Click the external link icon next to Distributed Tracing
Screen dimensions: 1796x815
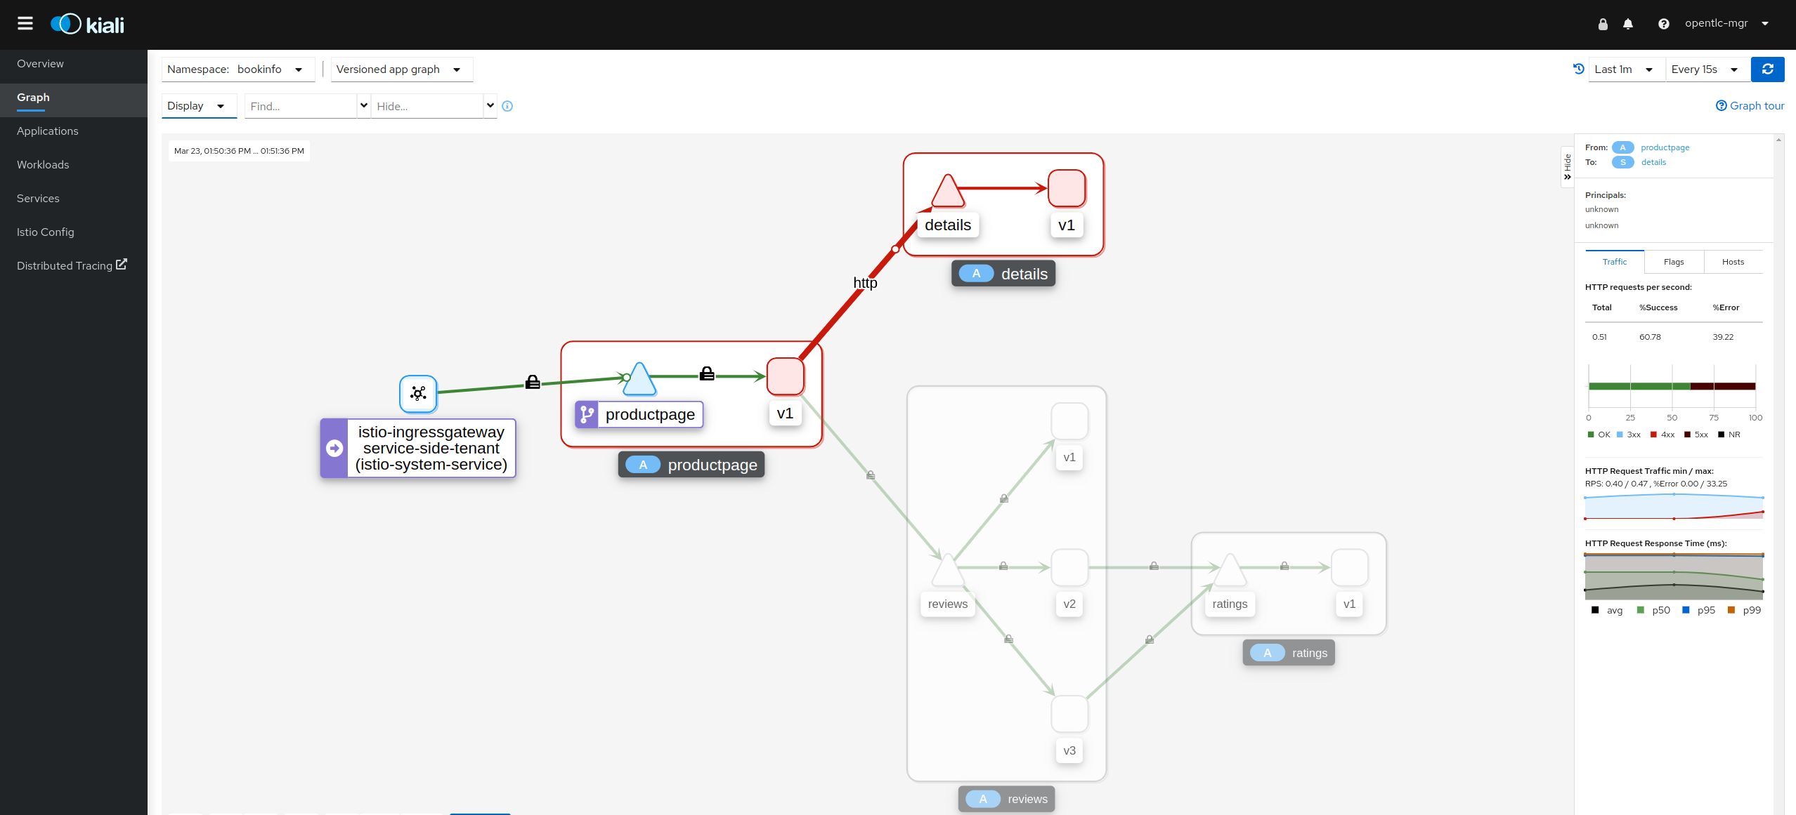tap(122, 265)
